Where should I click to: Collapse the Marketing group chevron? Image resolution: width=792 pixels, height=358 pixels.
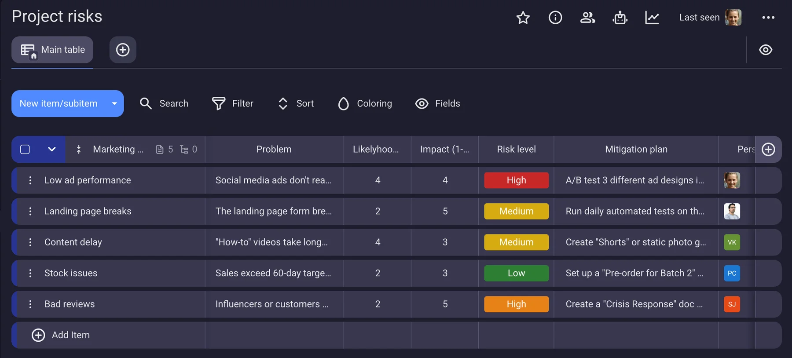click(x=52, y=150)
